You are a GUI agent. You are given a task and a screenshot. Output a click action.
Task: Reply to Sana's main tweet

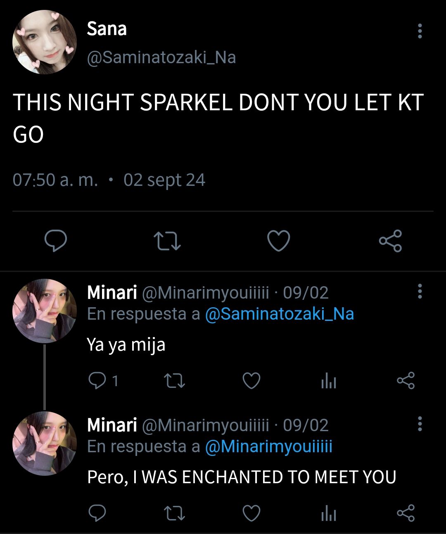pos(56,241)
